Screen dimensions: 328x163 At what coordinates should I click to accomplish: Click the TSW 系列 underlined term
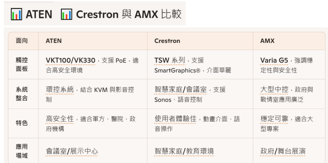pos(169,60)
